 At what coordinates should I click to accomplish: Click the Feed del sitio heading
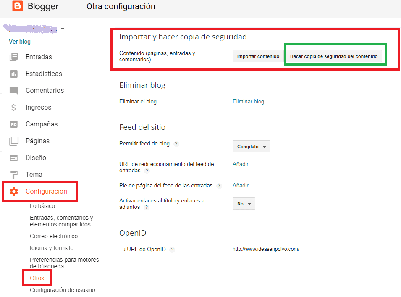tap(142, 127)
